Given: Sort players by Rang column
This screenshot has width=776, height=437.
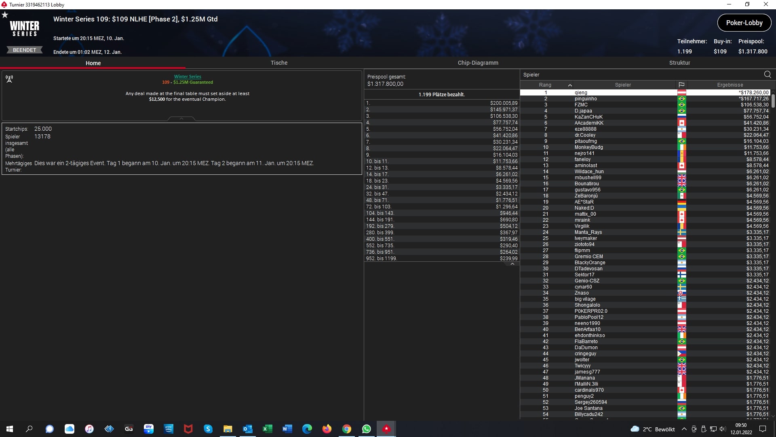Looking at the screenshot, I should click(545, 85).
